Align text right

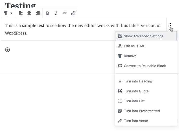(38, 13)
